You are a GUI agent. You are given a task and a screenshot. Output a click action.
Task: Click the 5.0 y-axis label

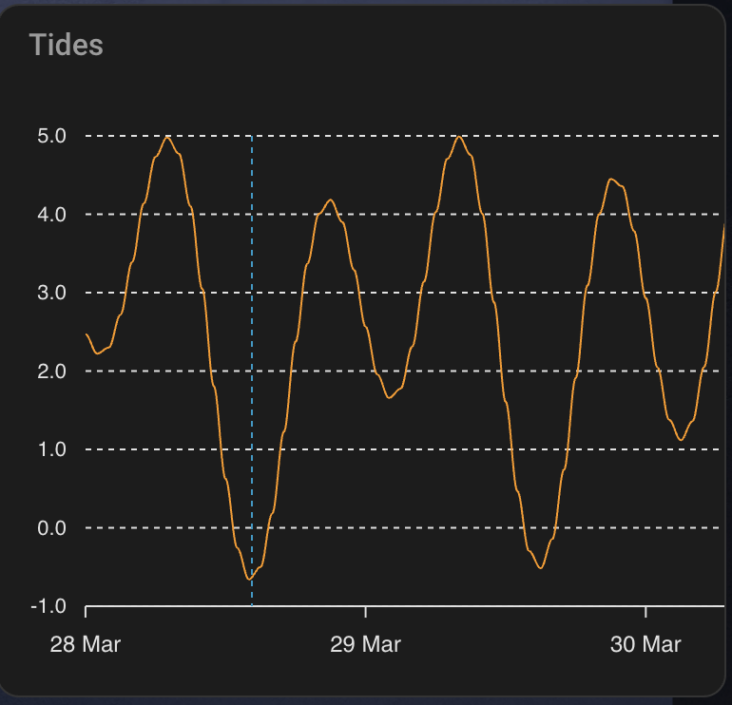52,136
